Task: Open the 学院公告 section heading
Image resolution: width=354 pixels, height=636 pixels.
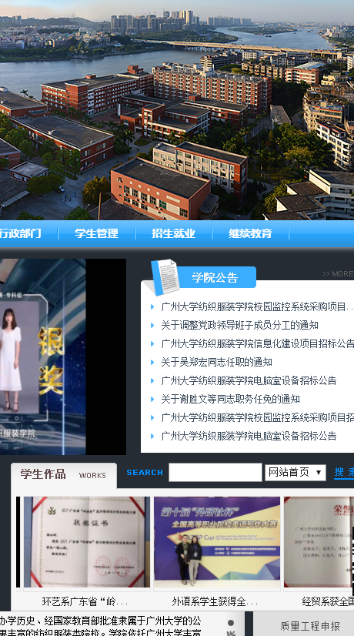Action: 215,277
